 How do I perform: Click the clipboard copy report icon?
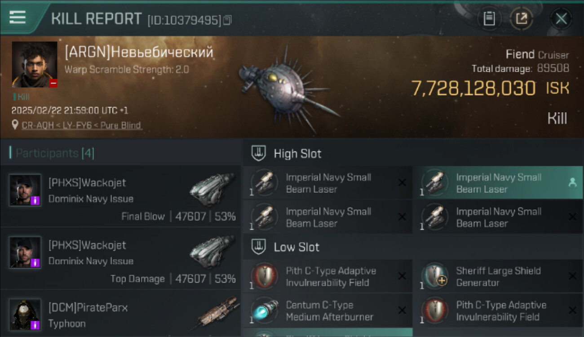[489, 18]
